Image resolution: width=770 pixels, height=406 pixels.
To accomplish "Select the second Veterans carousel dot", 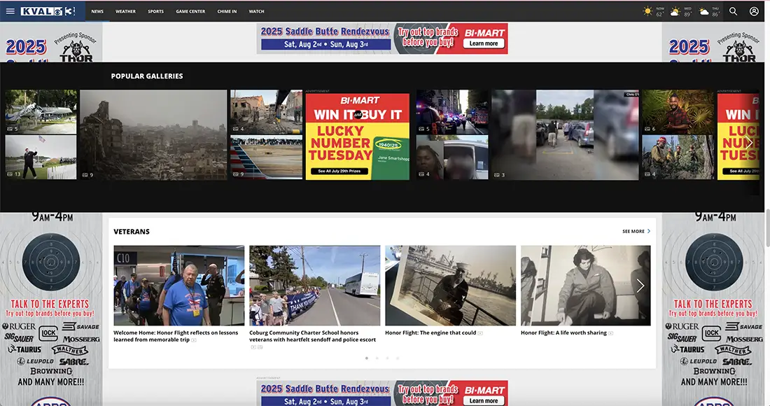I will point(377,358).
